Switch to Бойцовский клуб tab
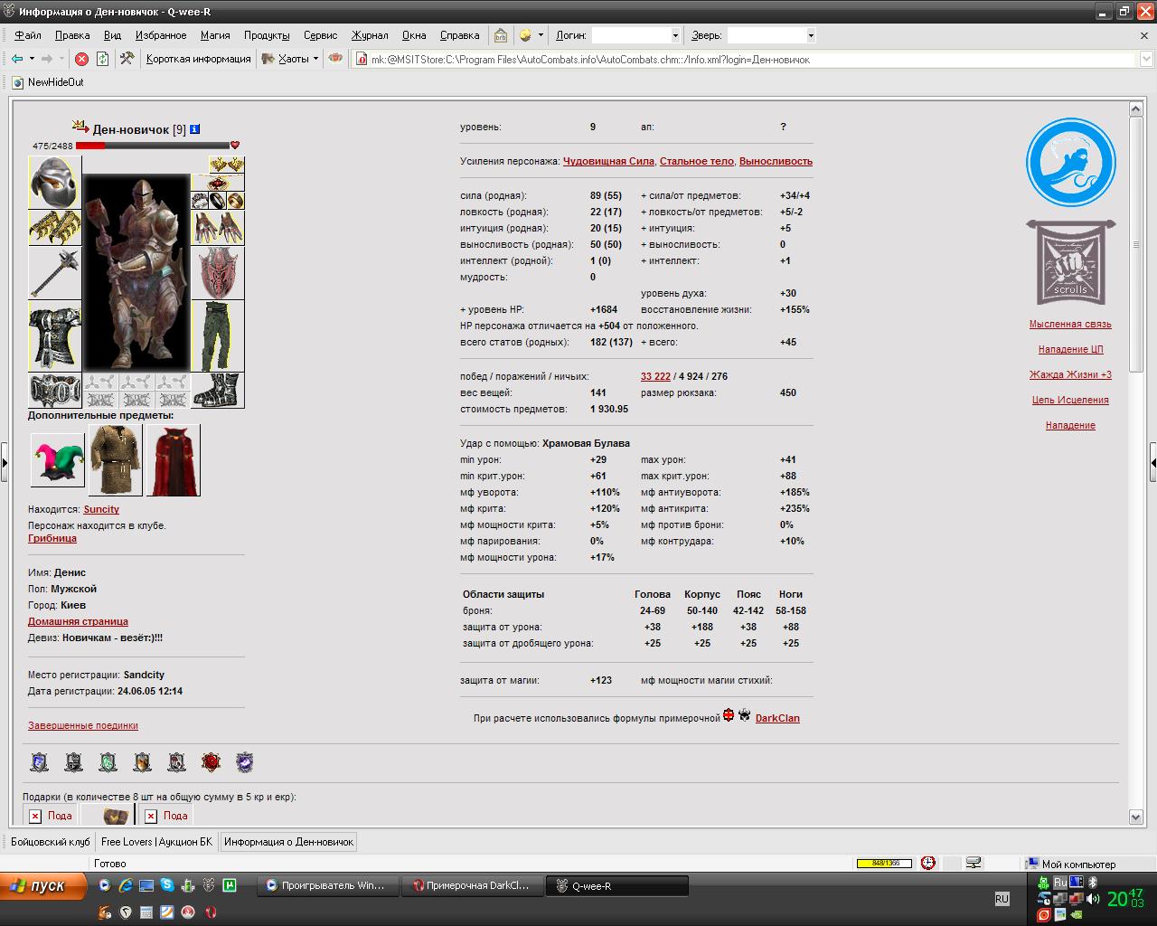 click(x=51, y=842)
